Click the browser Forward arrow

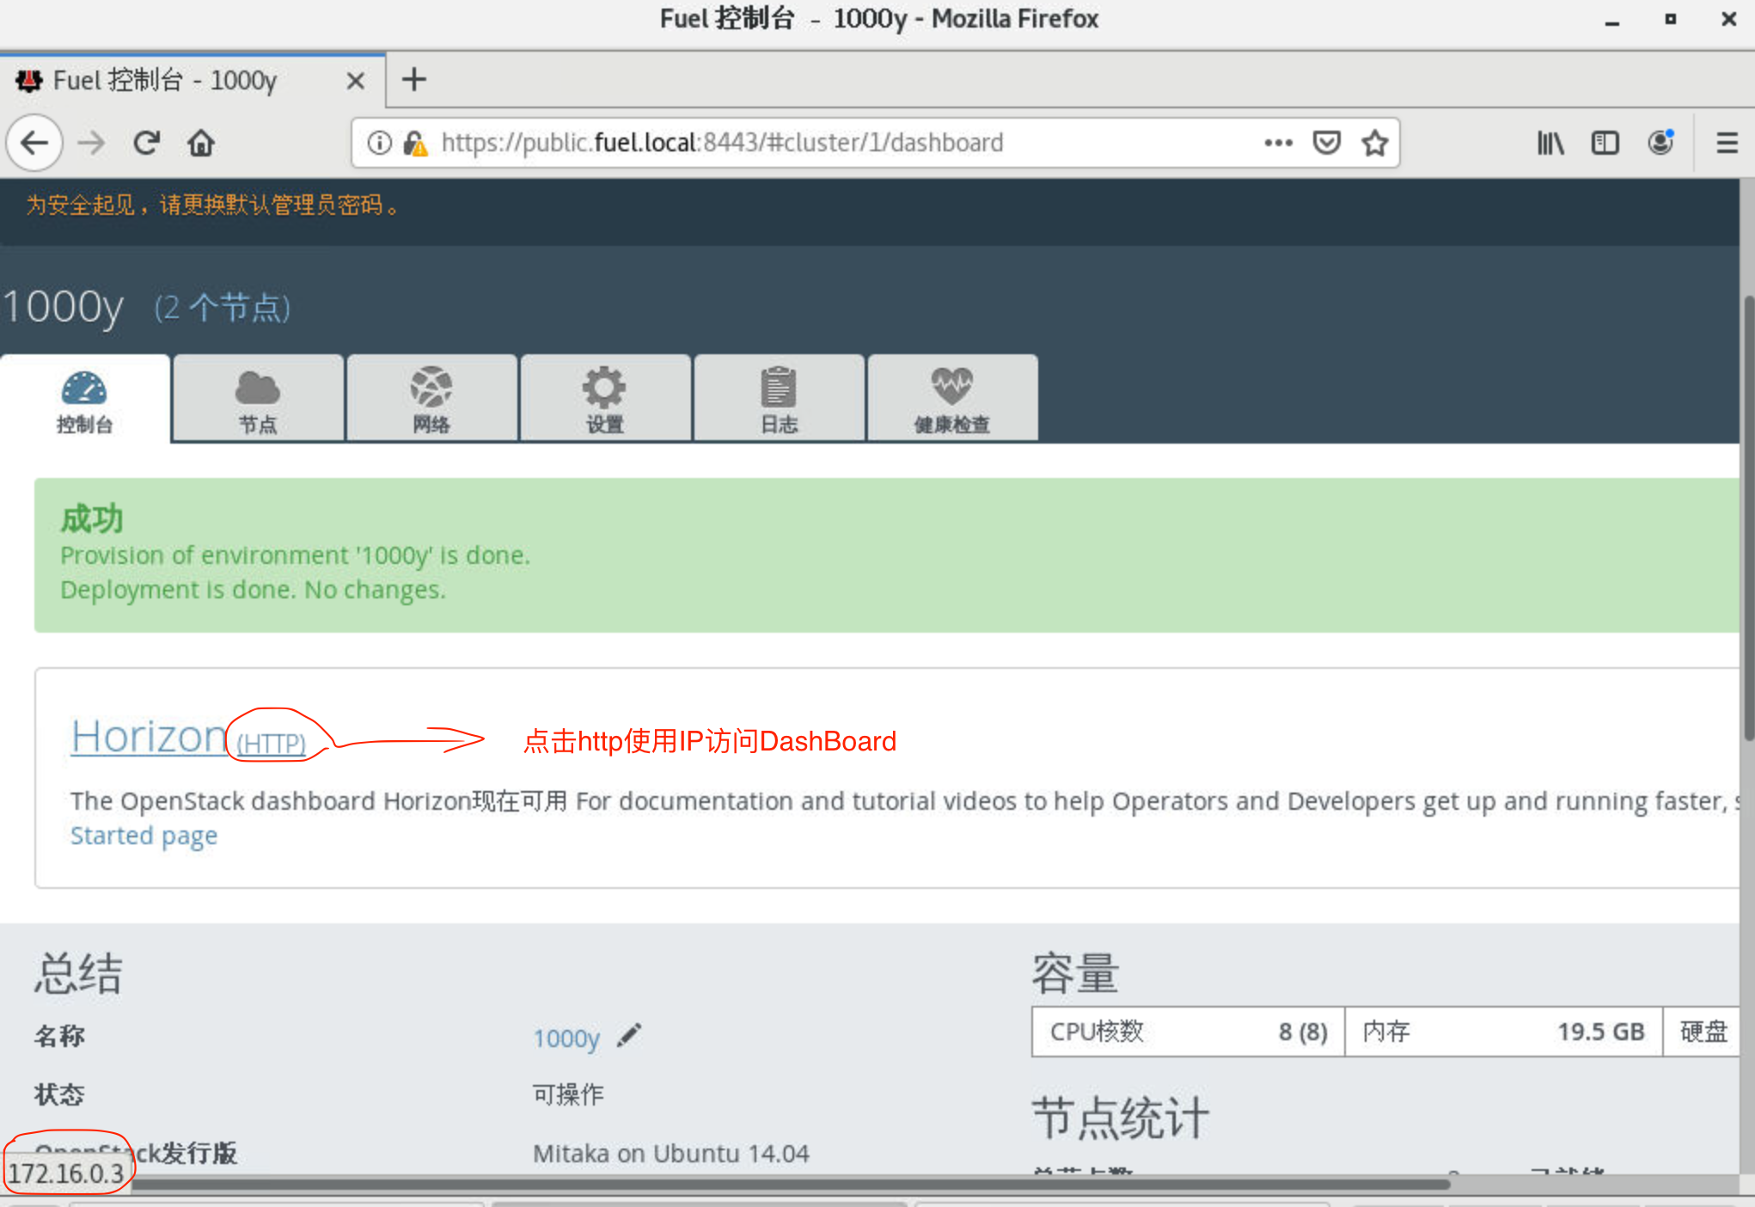[90, 143]
